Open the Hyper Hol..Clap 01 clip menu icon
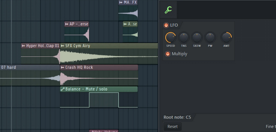Image resolution: width=276 pixels, height=132 pixels. pos(23,46)
